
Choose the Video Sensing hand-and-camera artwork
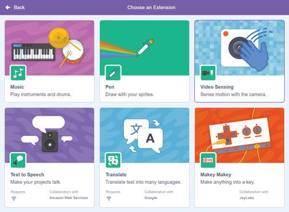[x=240, y=48]
